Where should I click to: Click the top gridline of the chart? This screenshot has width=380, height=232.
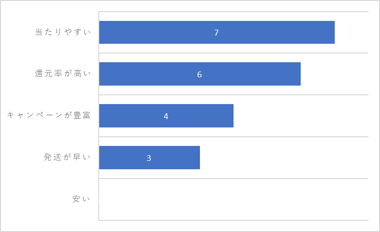[x=234, y=11]
